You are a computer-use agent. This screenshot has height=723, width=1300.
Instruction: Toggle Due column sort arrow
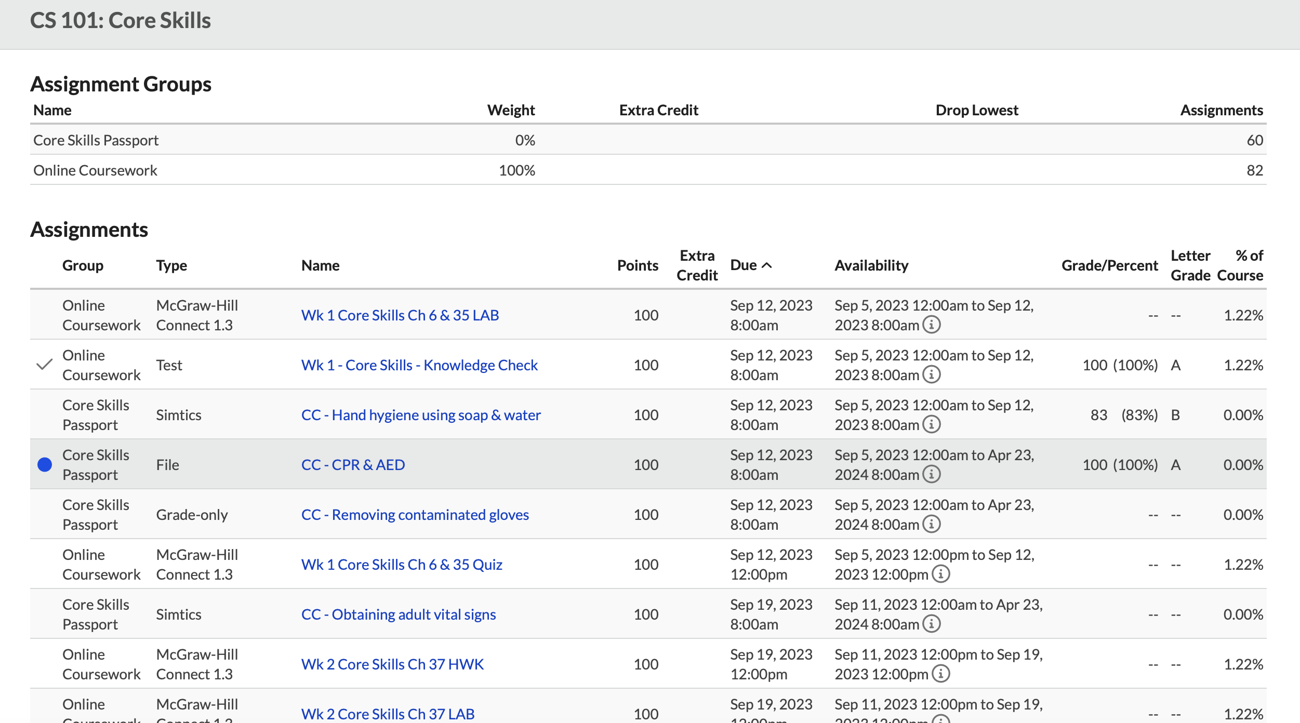coord(766,265)
